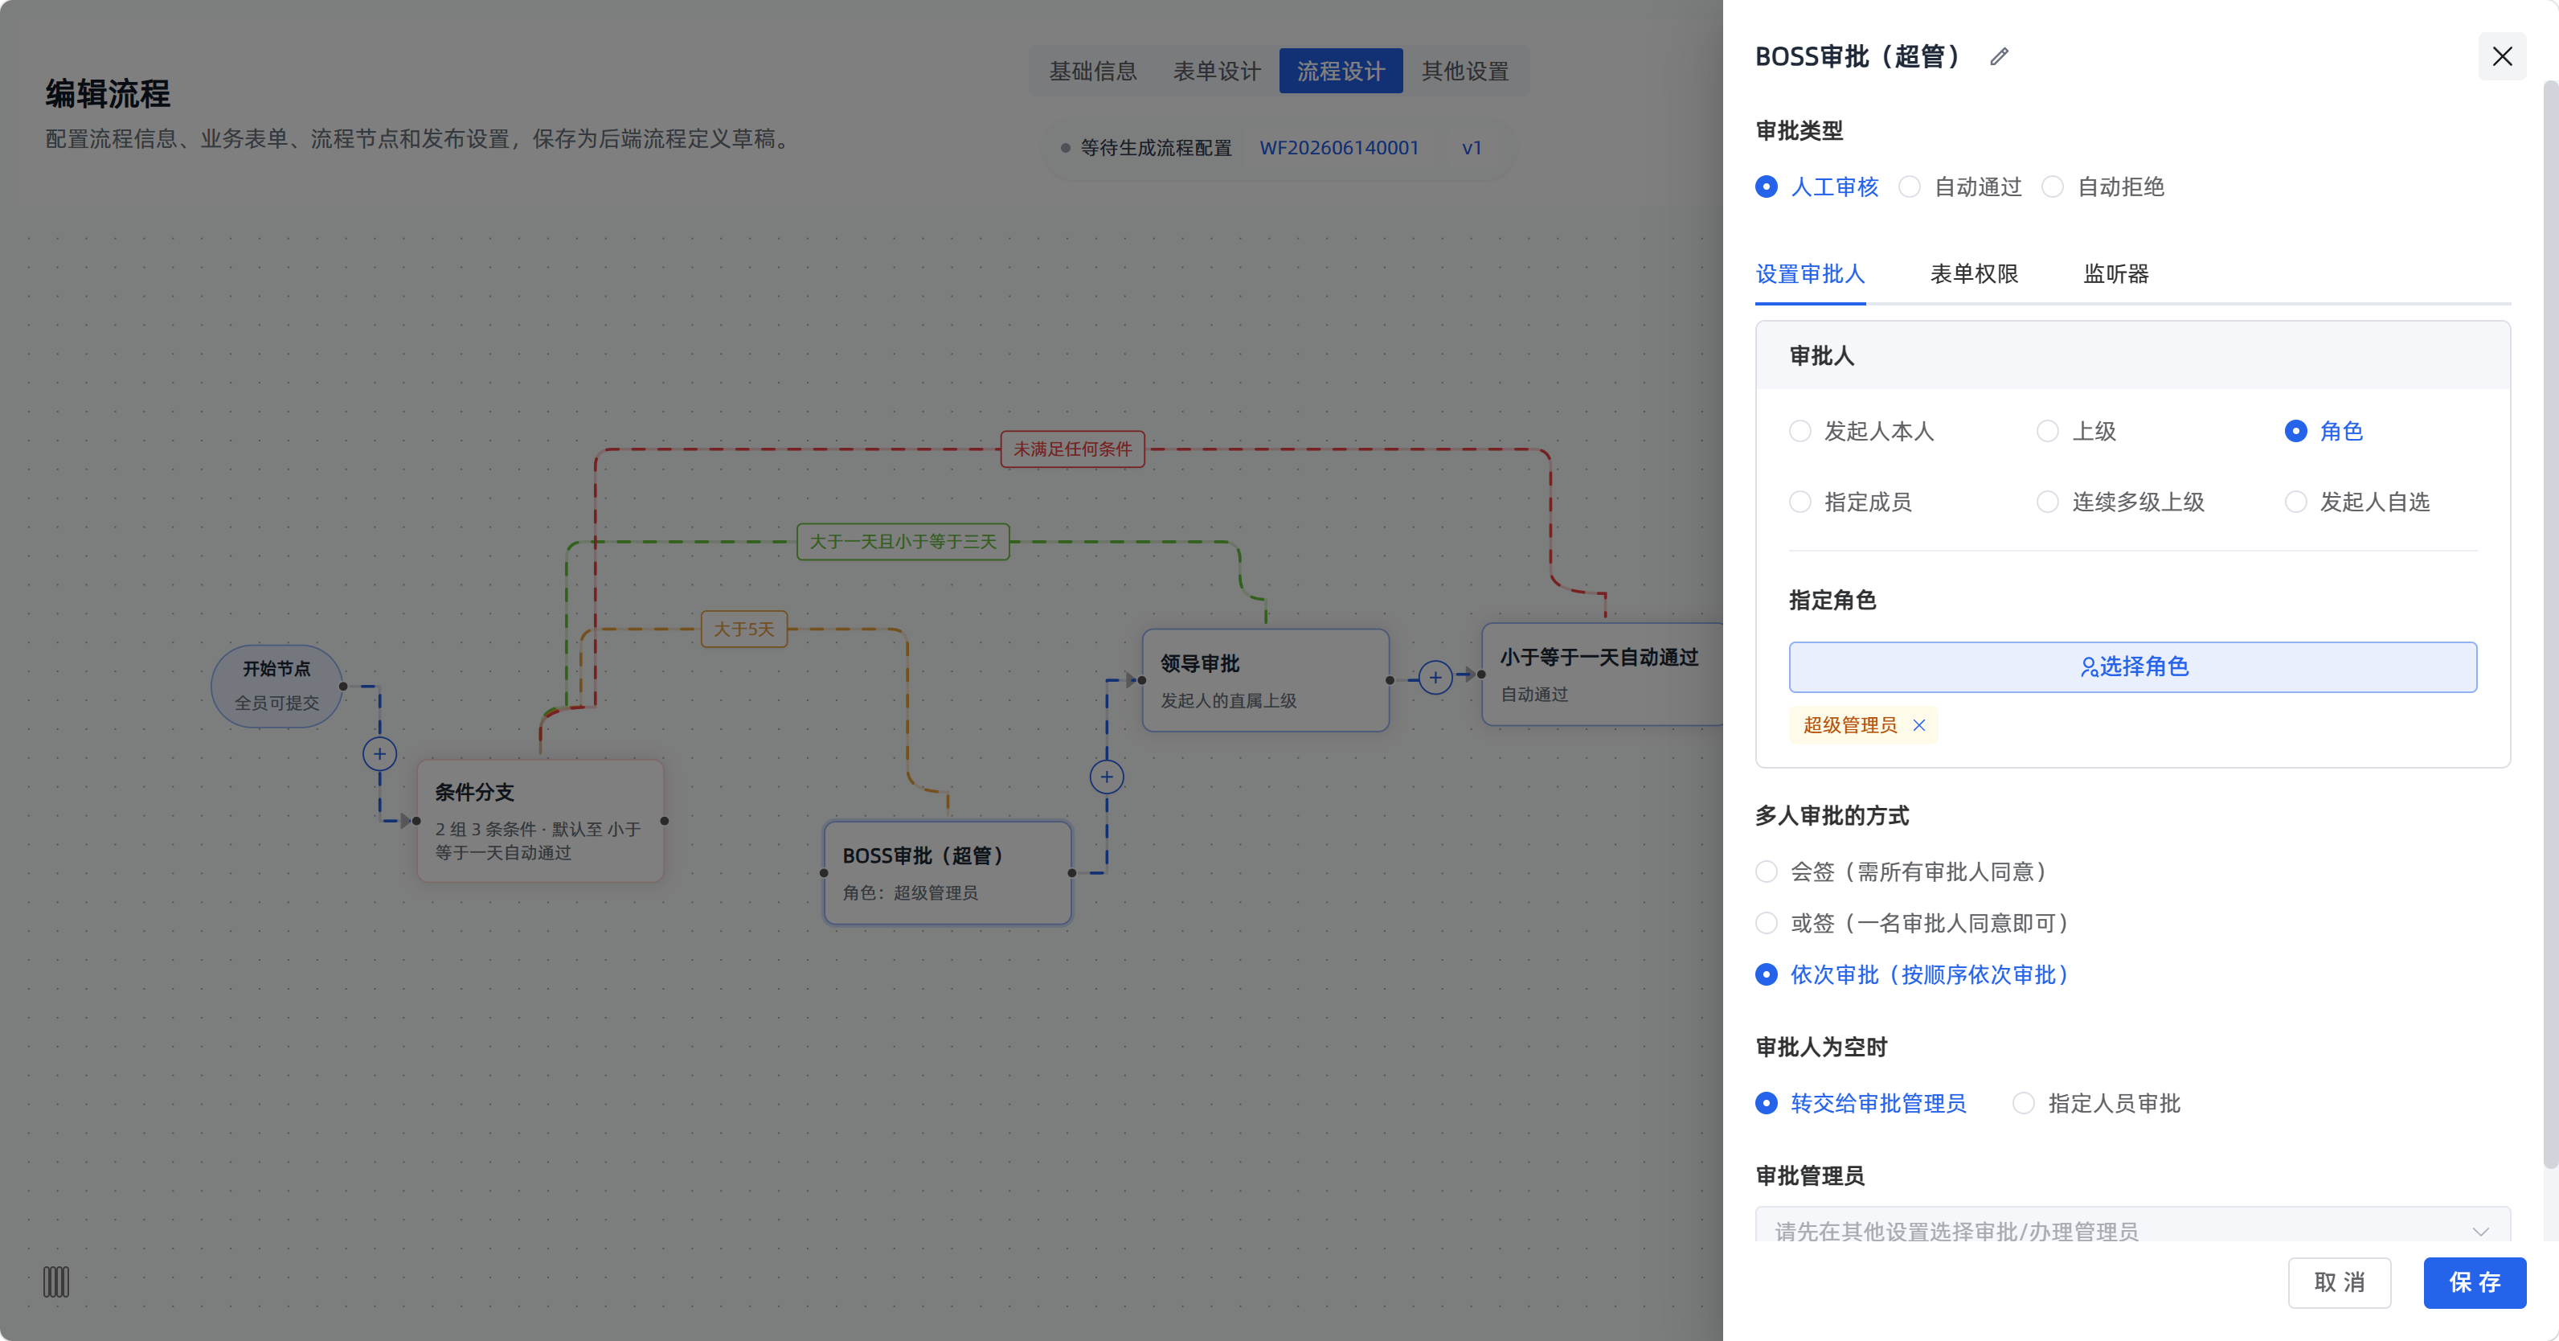Switch to 监听器 tab
The width and height of the screenshot is (2559, 1341).
(2116, 274)
